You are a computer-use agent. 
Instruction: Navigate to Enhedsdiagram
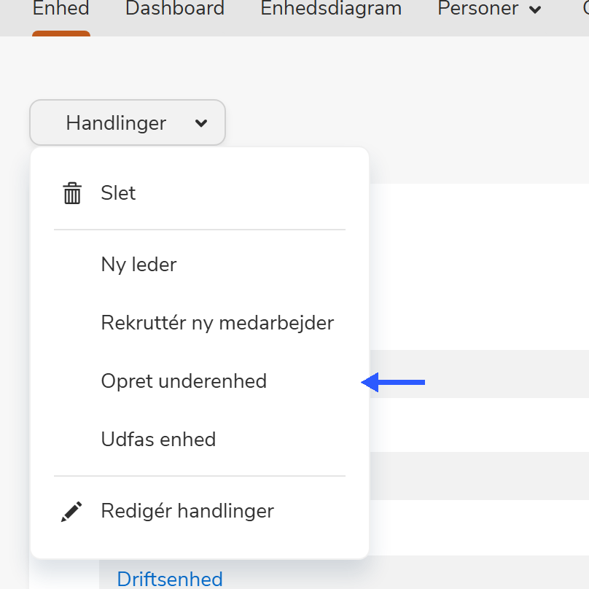click(330, 9)
